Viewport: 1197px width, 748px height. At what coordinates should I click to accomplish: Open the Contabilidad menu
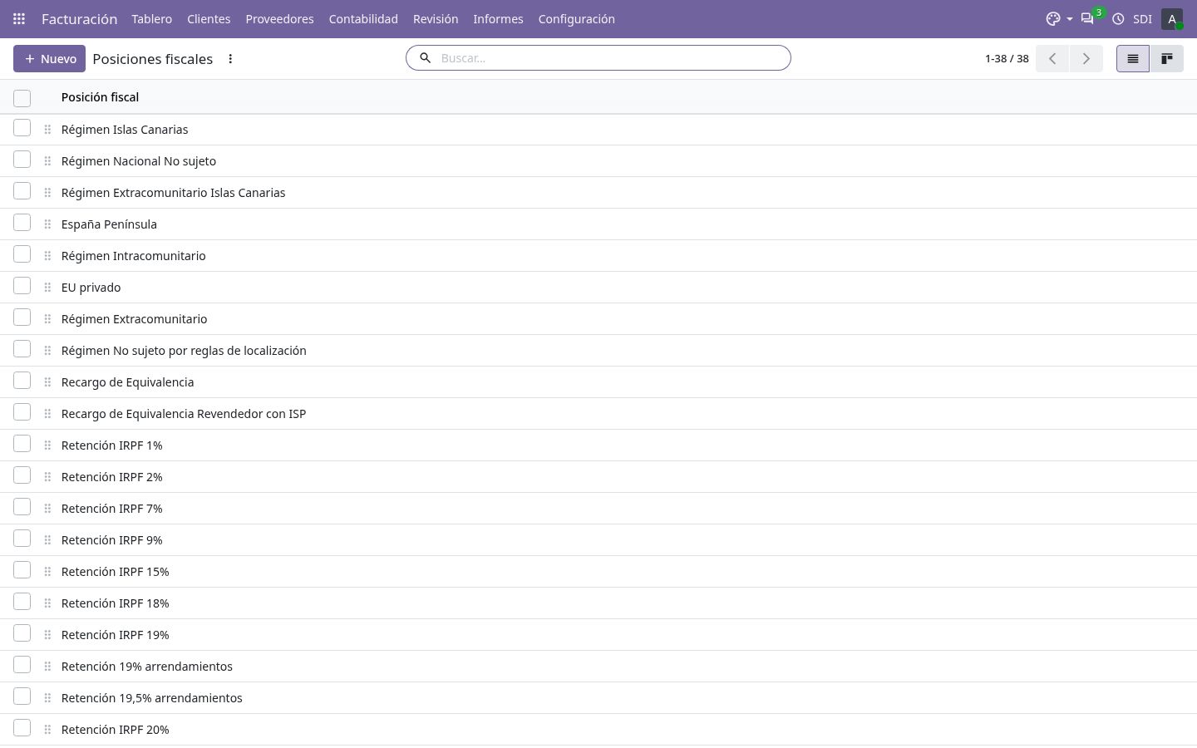(363, 18)
